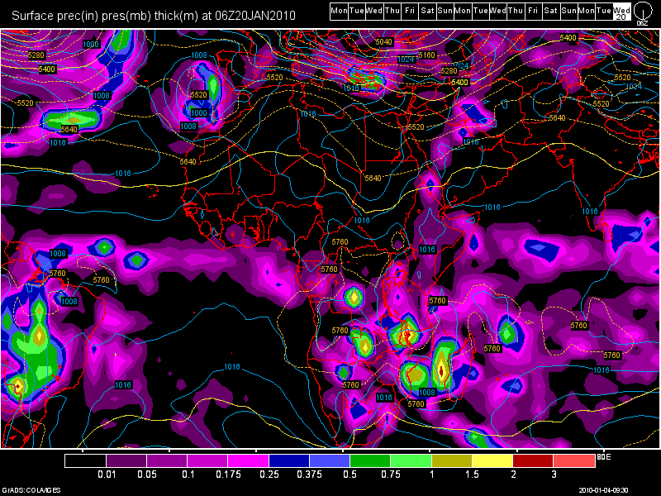Jump to the first Mon in timeline
Image resolution: width=661 pixels, height=496 pixels.
pyautogui.click(x=338, y=11)
